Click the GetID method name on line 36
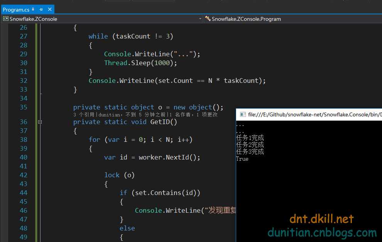The height and width of the screenshot is (242, 382). tap(160, 122)
